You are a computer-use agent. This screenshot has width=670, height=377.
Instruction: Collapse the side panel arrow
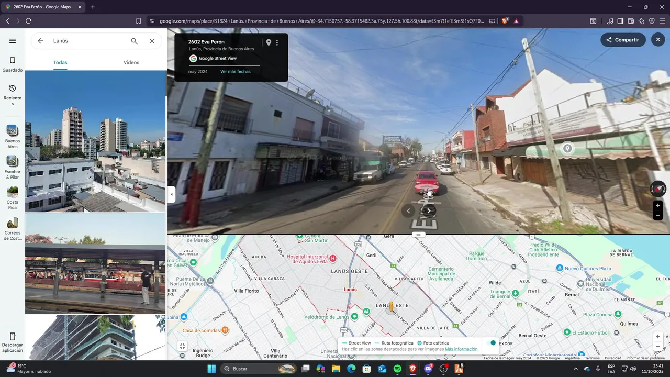[172, 194]
